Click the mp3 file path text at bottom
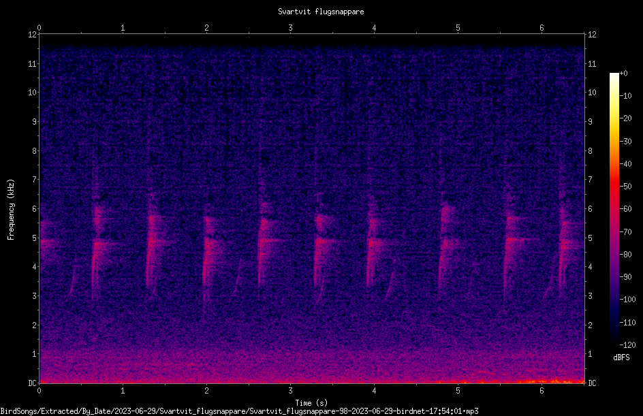Viewport: 643px width, 416px height. click(x=240, y=411)
